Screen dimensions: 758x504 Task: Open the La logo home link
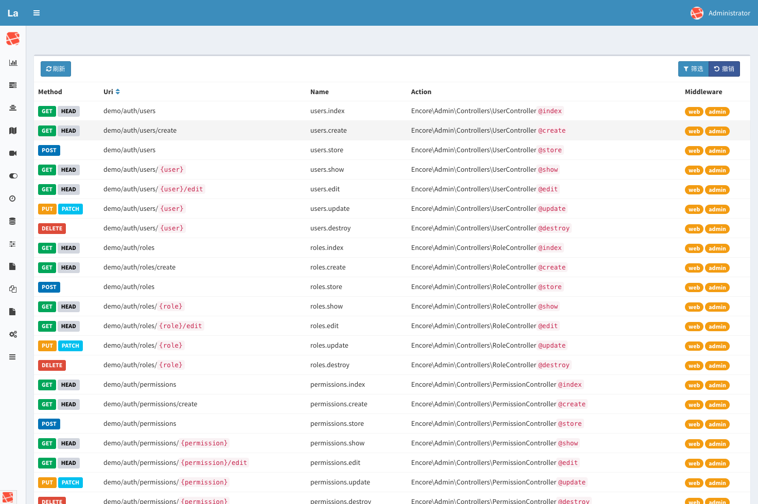tap(13, 13)
